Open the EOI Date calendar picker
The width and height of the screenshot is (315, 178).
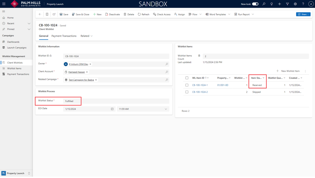(x=112, y=109)
